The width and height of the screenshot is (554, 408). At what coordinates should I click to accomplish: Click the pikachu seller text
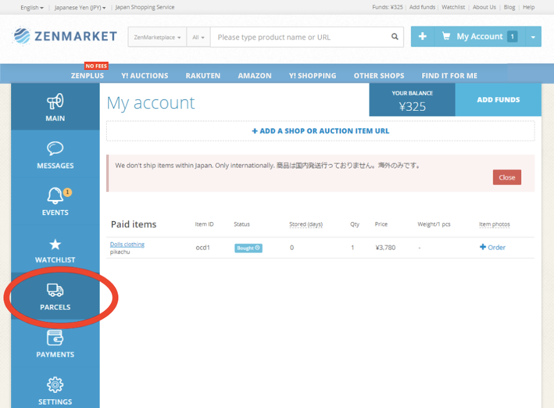click(120, 252)
